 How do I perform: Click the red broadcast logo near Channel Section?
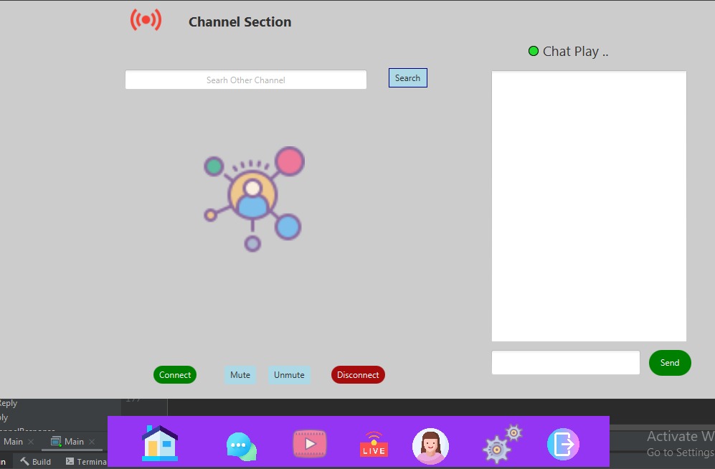146,19
